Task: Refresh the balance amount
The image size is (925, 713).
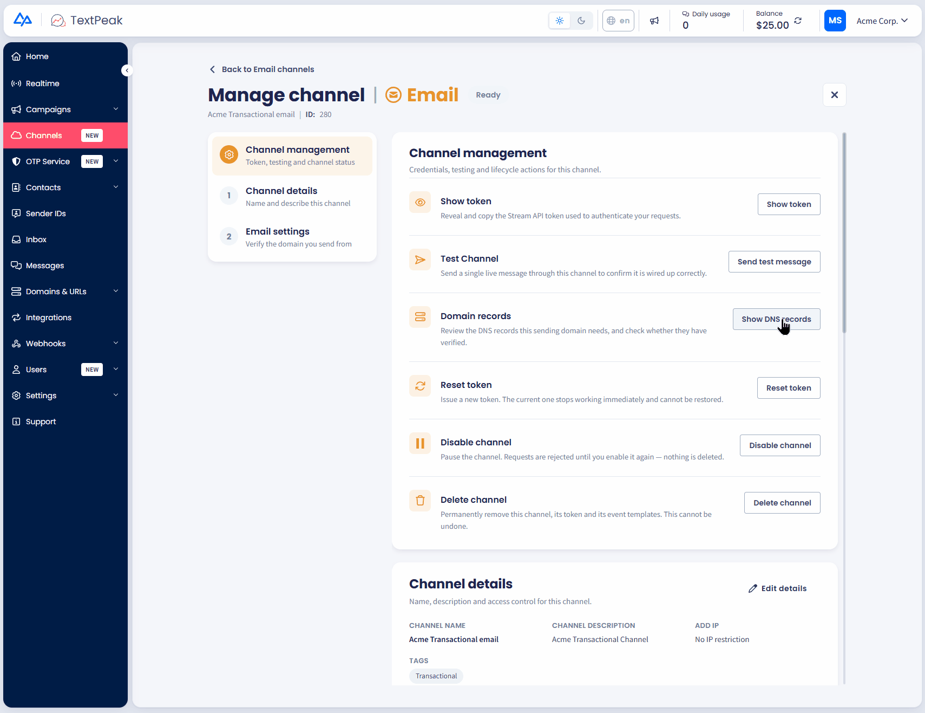Action: [798, 21]
